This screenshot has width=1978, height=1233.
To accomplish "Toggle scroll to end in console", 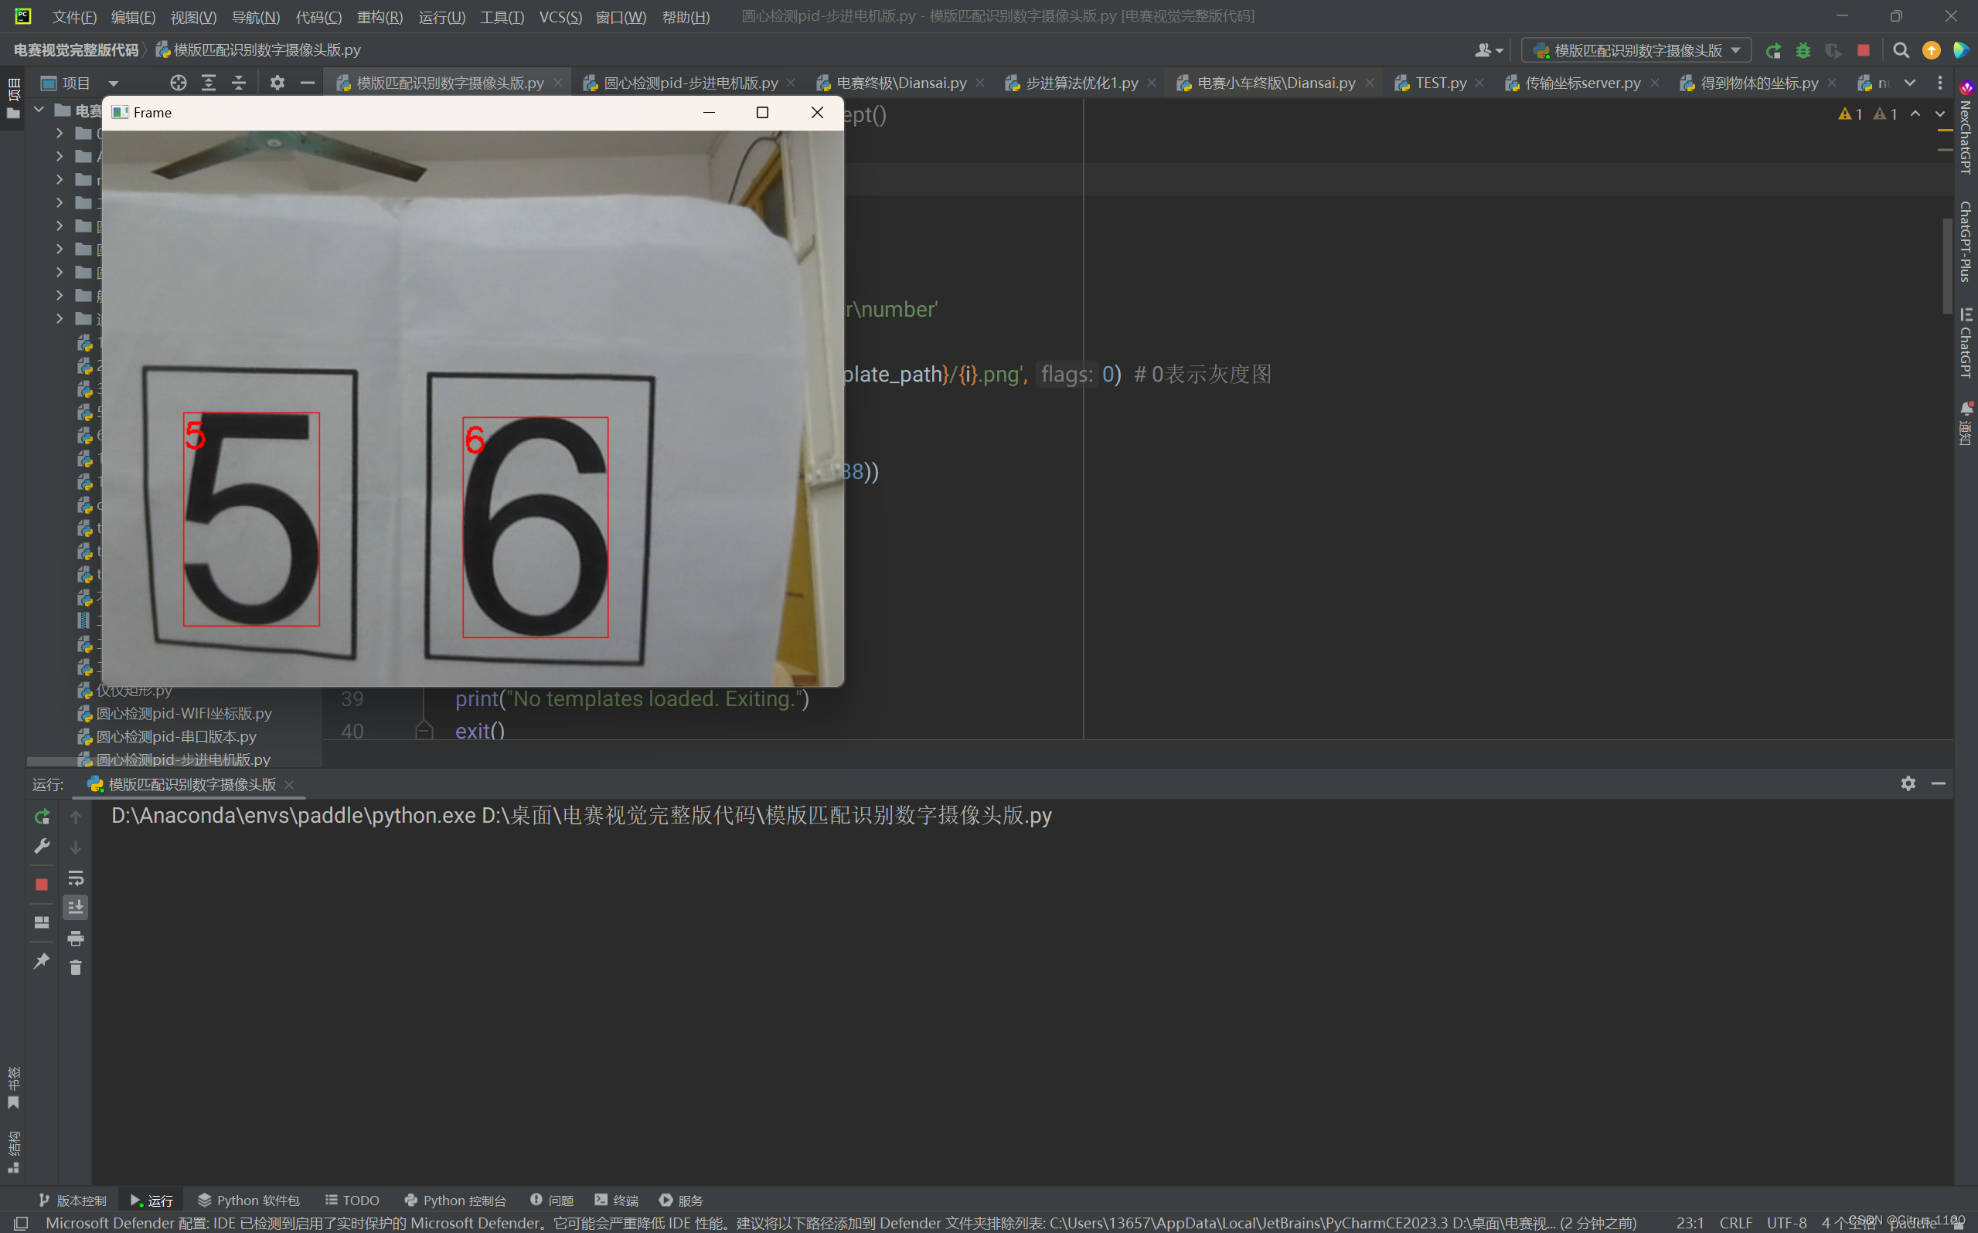I will pos(75,908).
